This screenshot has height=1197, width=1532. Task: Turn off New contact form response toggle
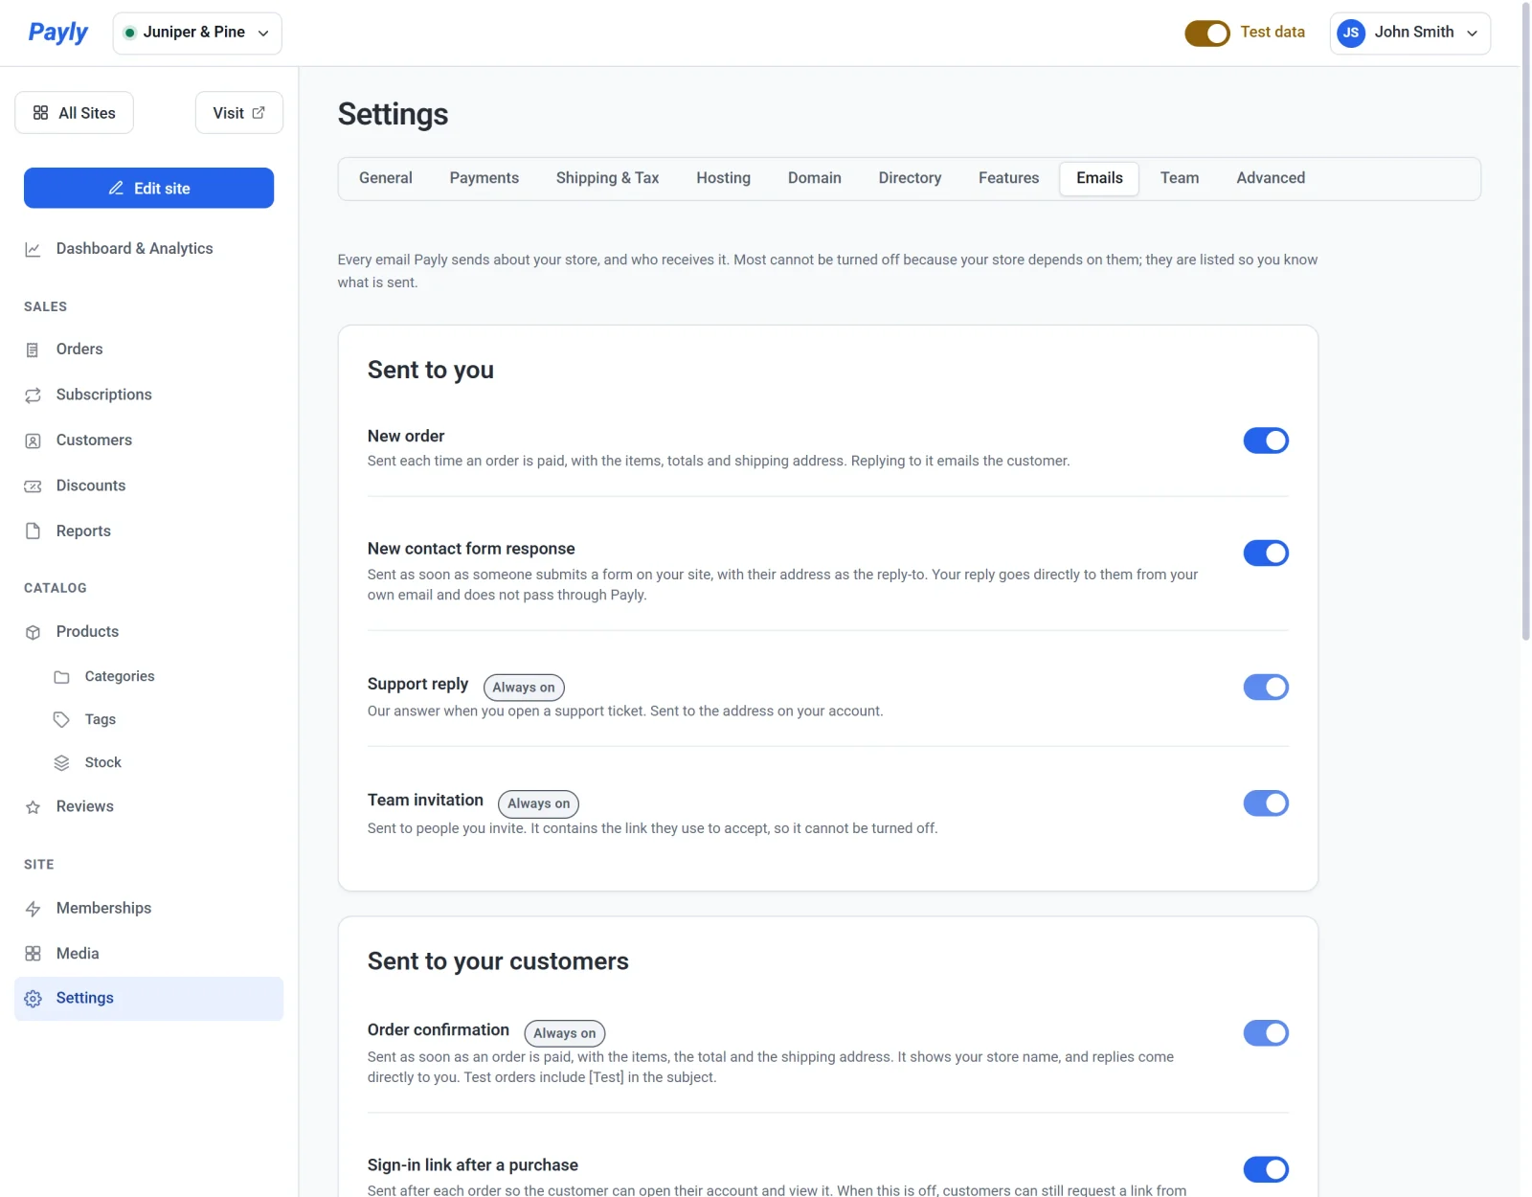tap(1266, 553)
